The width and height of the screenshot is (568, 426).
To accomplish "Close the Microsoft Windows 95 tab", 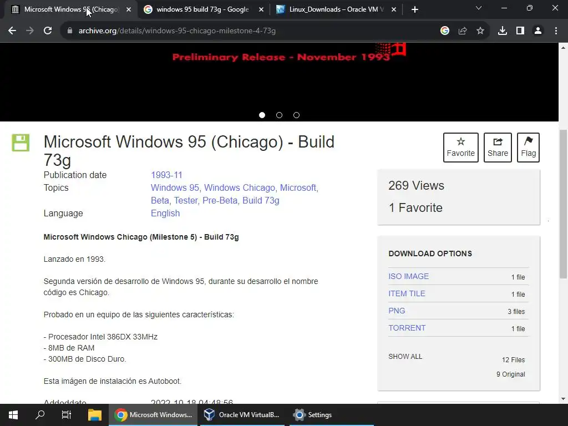I will coord(129,10).
